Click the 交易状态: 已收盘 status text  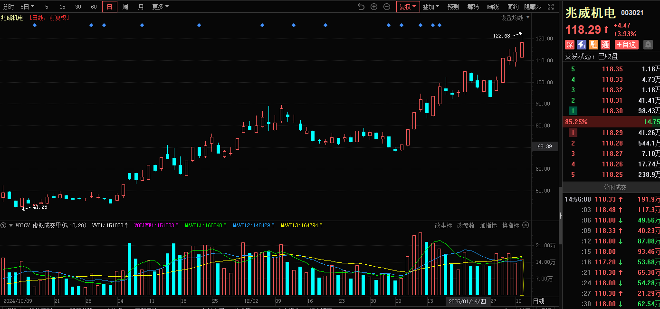pos(591,56)
